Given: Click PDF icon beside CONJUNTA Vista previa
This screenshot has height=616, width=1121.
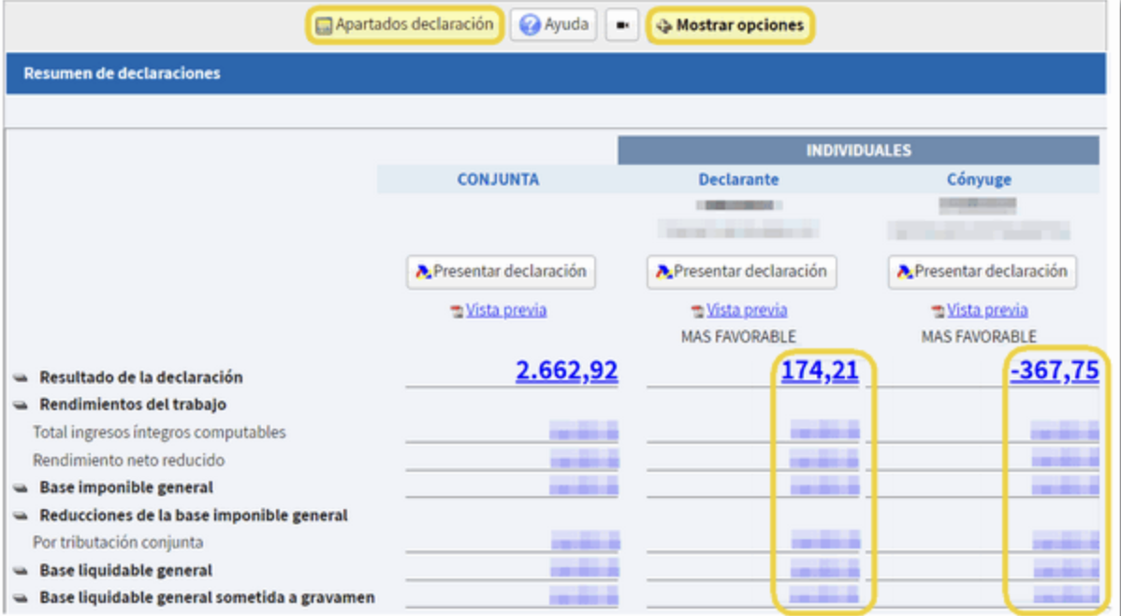Looking at the screenshot, I should (x=456, y=311).
